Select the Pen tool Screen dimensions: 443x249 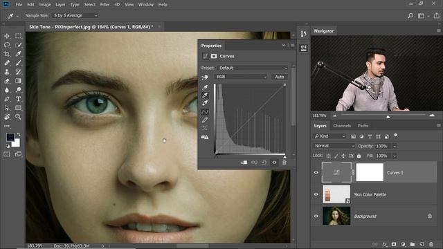tap(7, 99)
